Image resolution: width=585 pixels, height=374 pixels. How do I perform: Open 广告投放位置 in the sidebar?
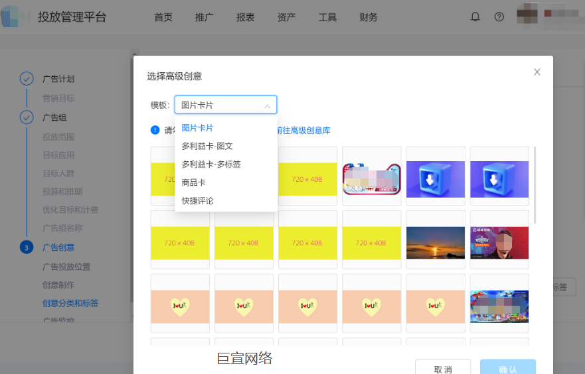(x=66, y=267)
